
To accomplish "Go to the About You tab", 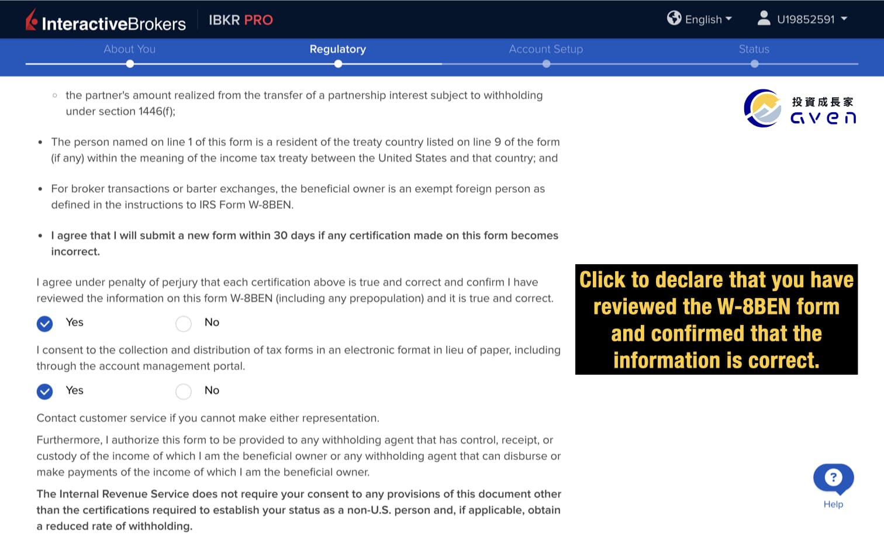I will click(x=129, y=49).
